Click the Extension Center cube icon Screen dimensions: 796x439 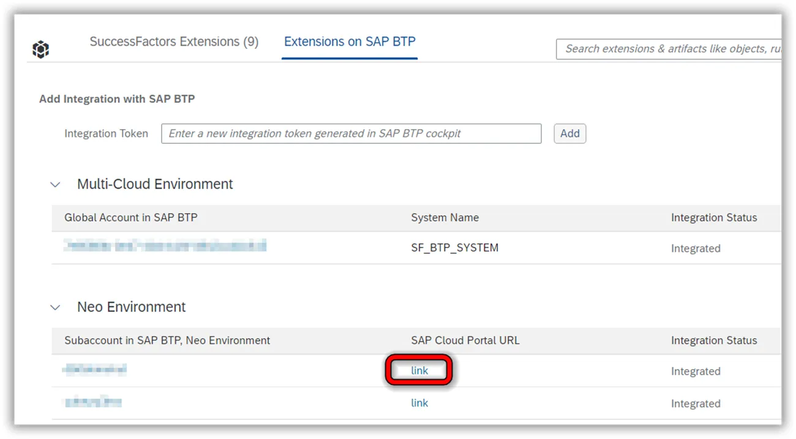point(40,49)
